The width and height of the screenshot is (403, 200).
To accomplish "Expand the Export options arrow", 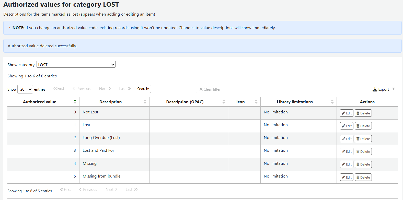I will (394, 89).
